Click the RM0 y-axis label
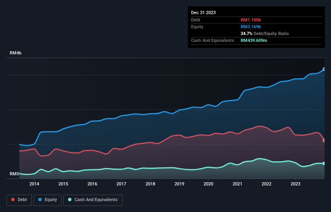Screen dimensions: 331x212 tap(14, 174)
